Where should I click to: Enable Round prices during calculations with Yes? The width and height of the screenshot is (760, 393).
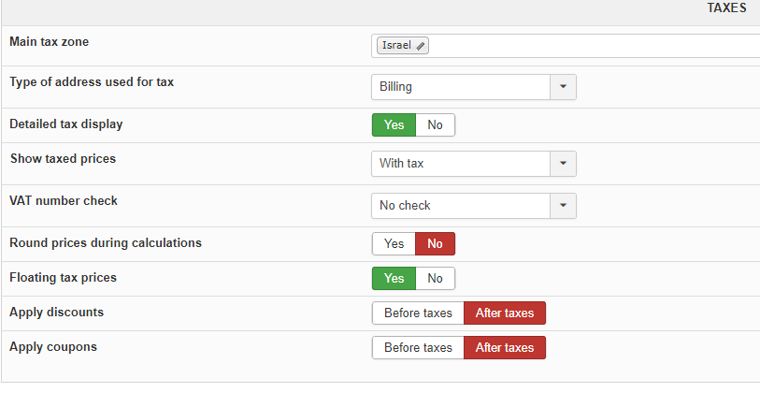[394, 244]
